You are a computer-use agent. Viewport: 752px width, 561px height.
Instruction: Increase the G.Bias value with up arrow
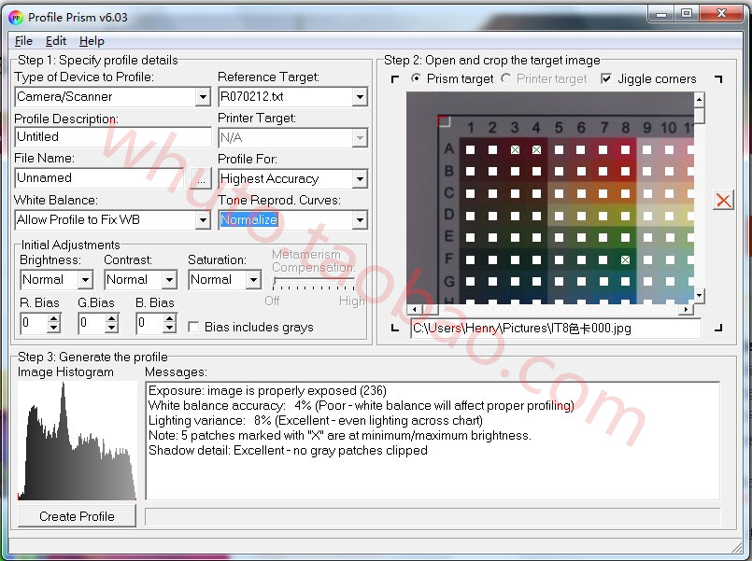click(x=112, y=317)
